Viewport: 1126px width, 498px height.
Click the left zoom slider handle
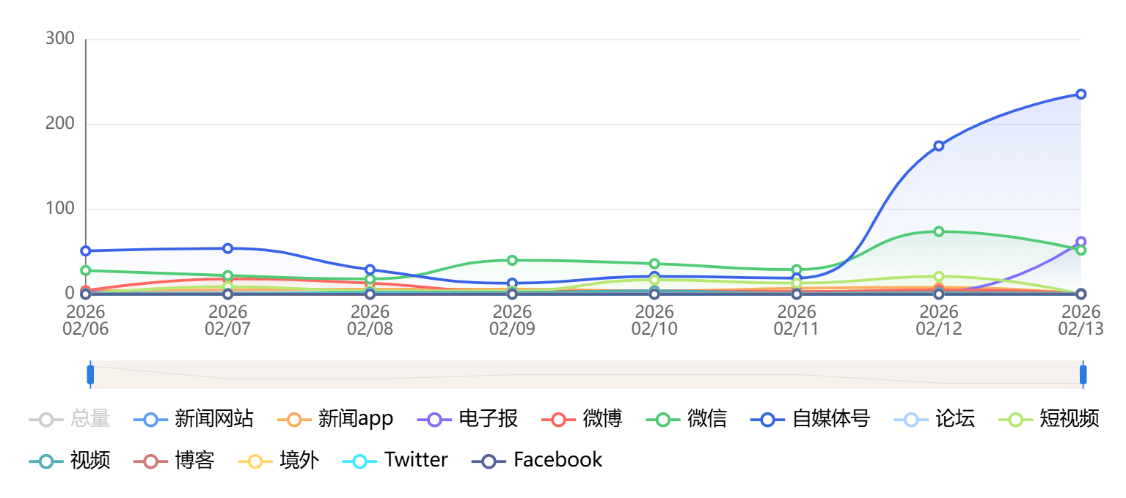click(x=90, y=374)
